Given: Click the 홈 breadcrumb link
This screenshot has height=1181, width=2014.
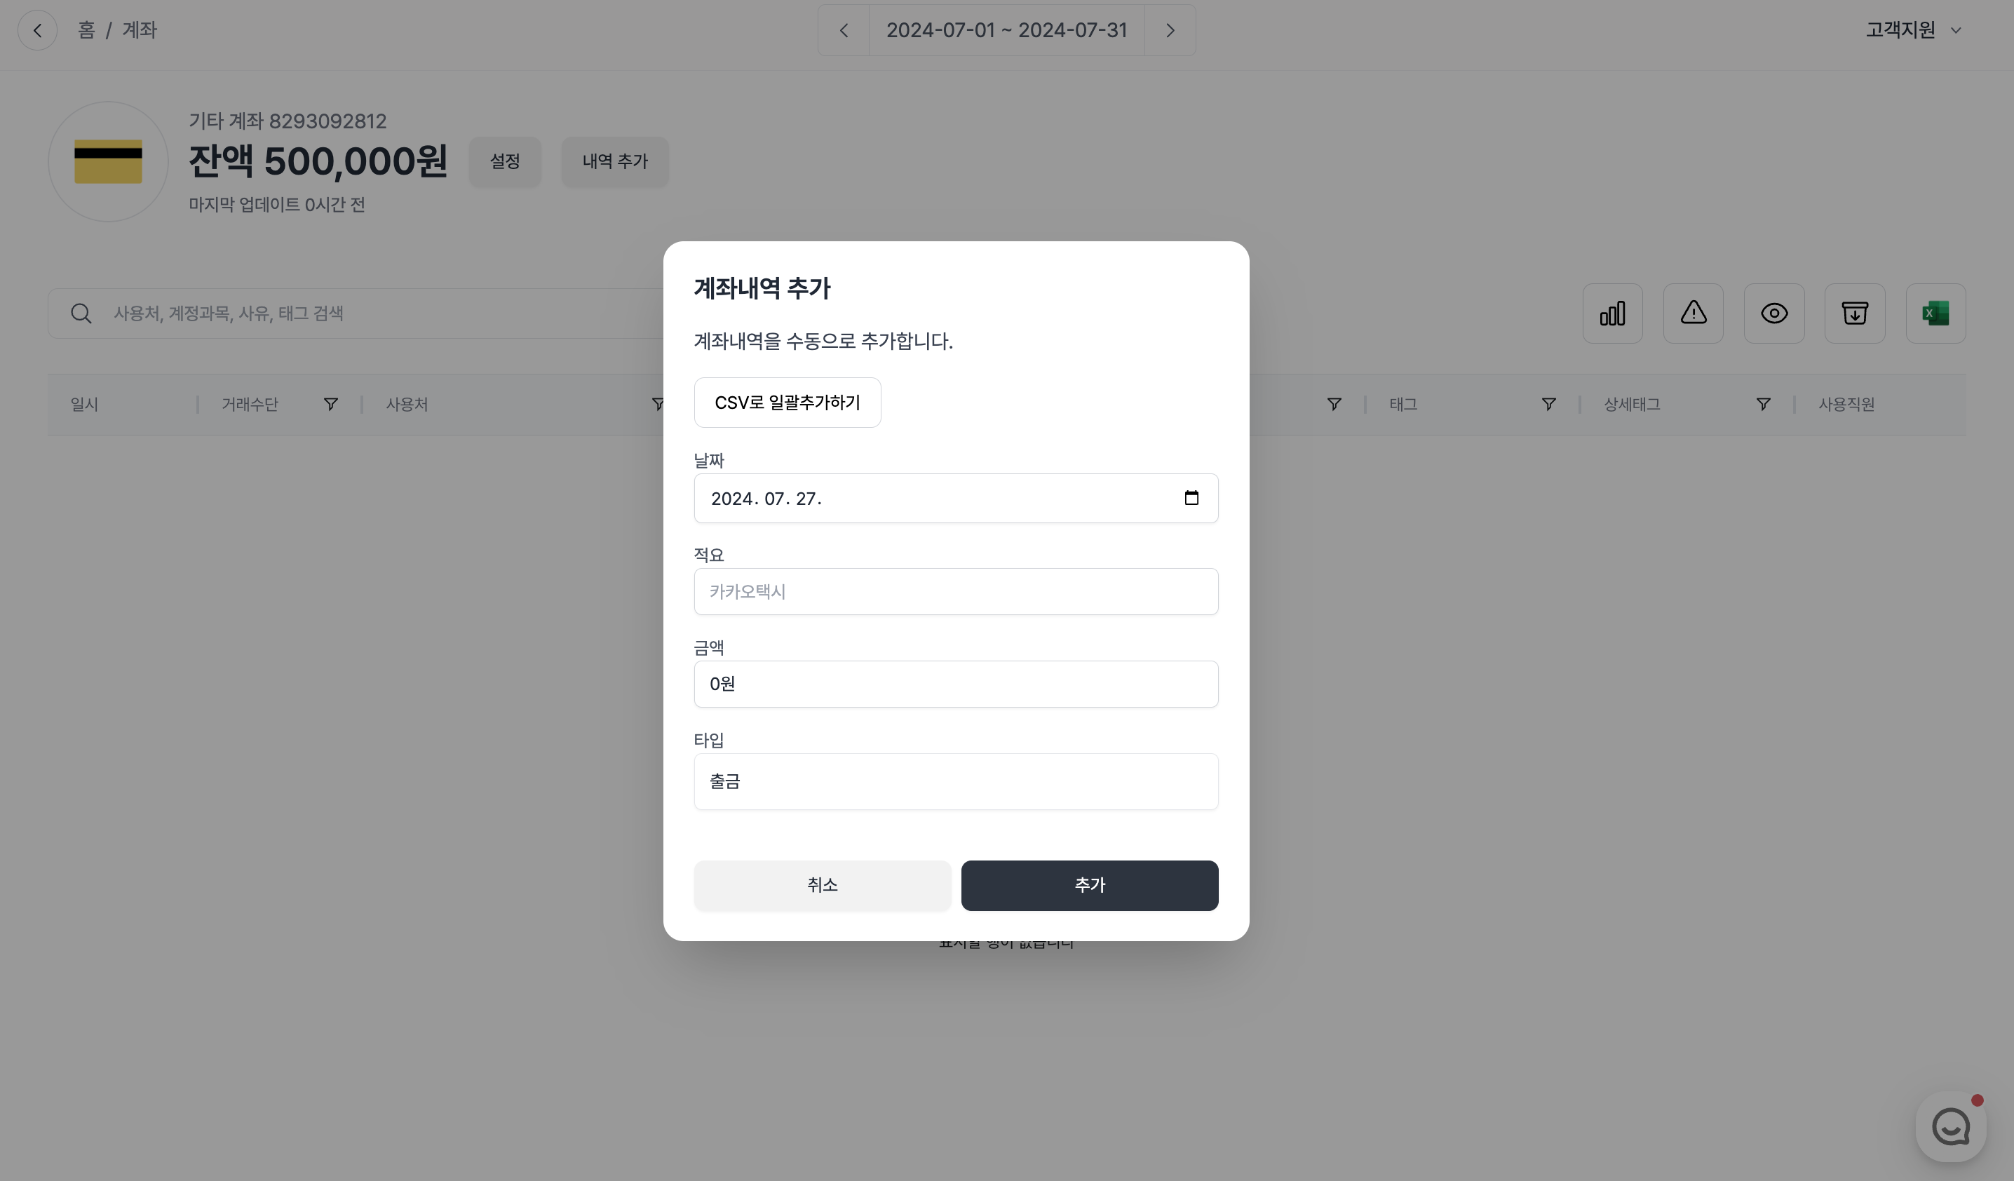Looking at the screenshot, I should coord(86,30).
